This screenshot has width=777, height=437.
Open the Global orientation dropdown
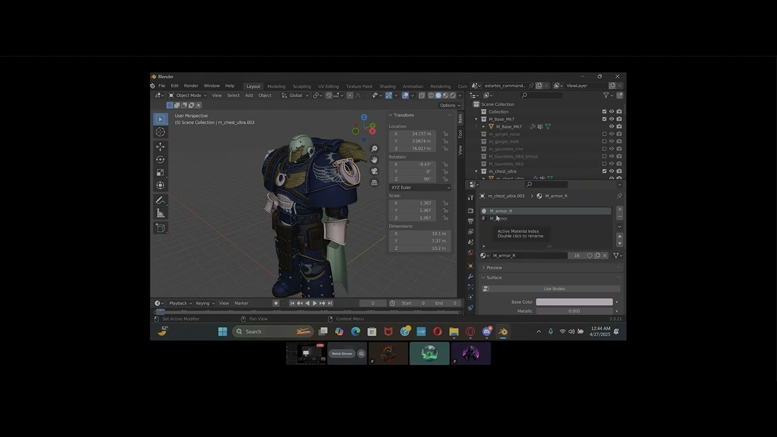(x=295, y=95)
